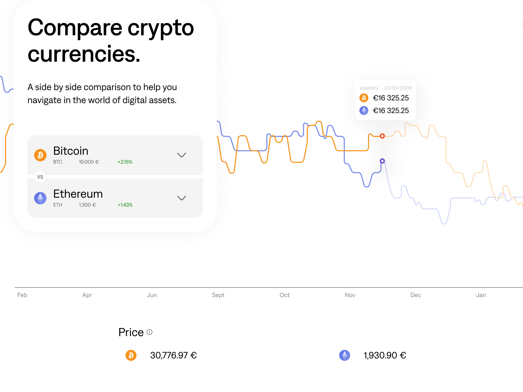Click the Bitcoin price 30,776.97 €
This screenshot has height=392, width=523.
coord(173,355)
